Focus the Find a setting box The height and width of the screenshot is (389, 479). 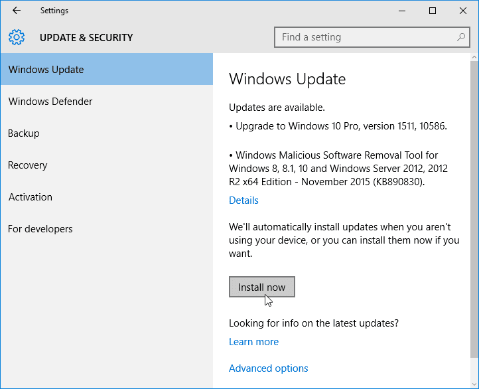[x=372, y=37]
